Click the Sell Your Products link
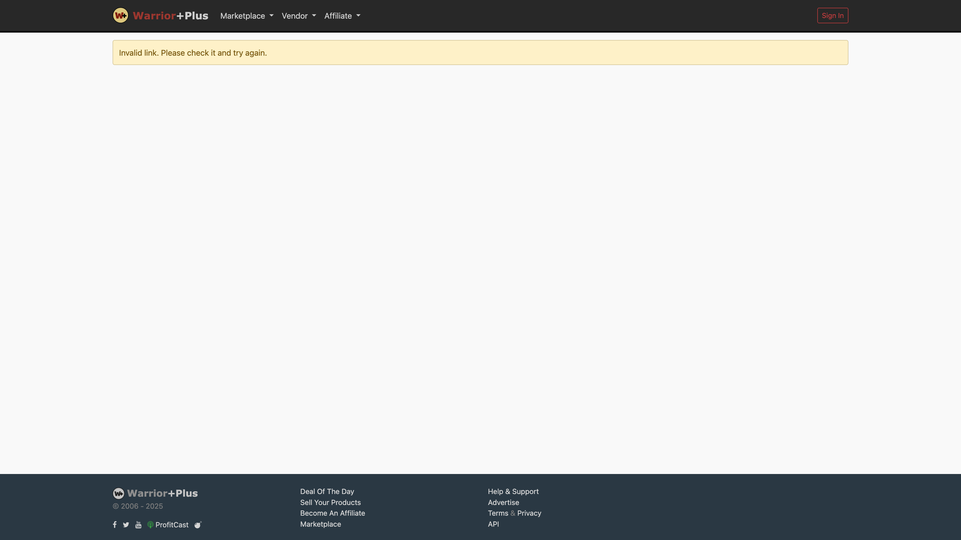This screenshot has height=540, width=961. pos(330,502)
